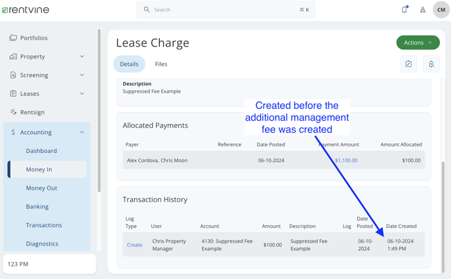Click the search magnifier icon
The image size is (451, 279).
click(147, 9)
